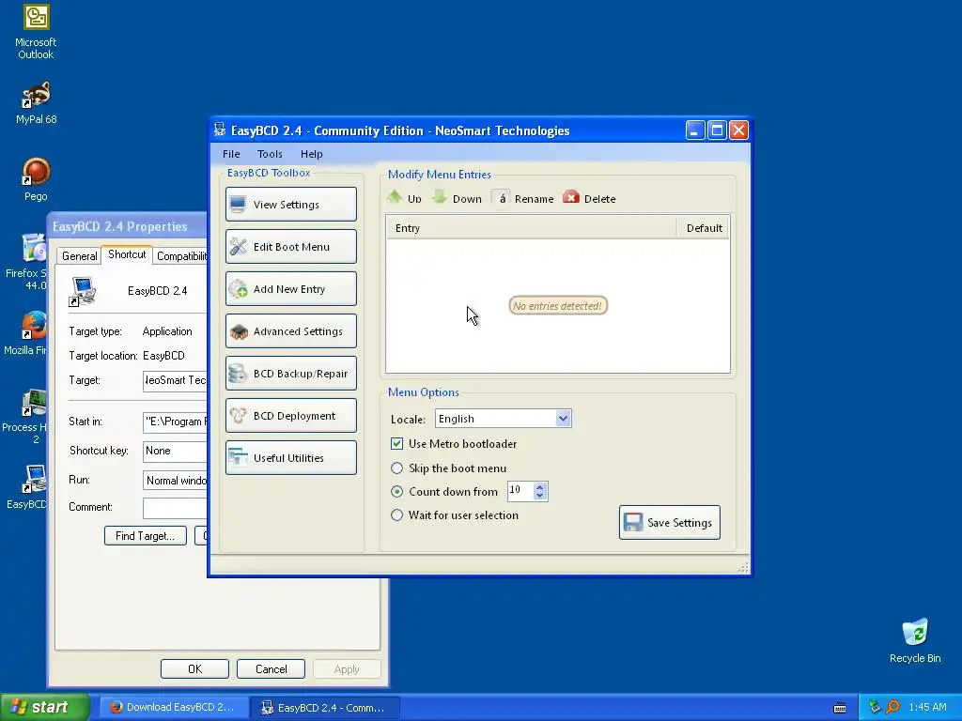Image resolution: width=962 pixels, height=721 pixels.
Task: Click the green tray icon beside the magnifier
Action: 875,707
